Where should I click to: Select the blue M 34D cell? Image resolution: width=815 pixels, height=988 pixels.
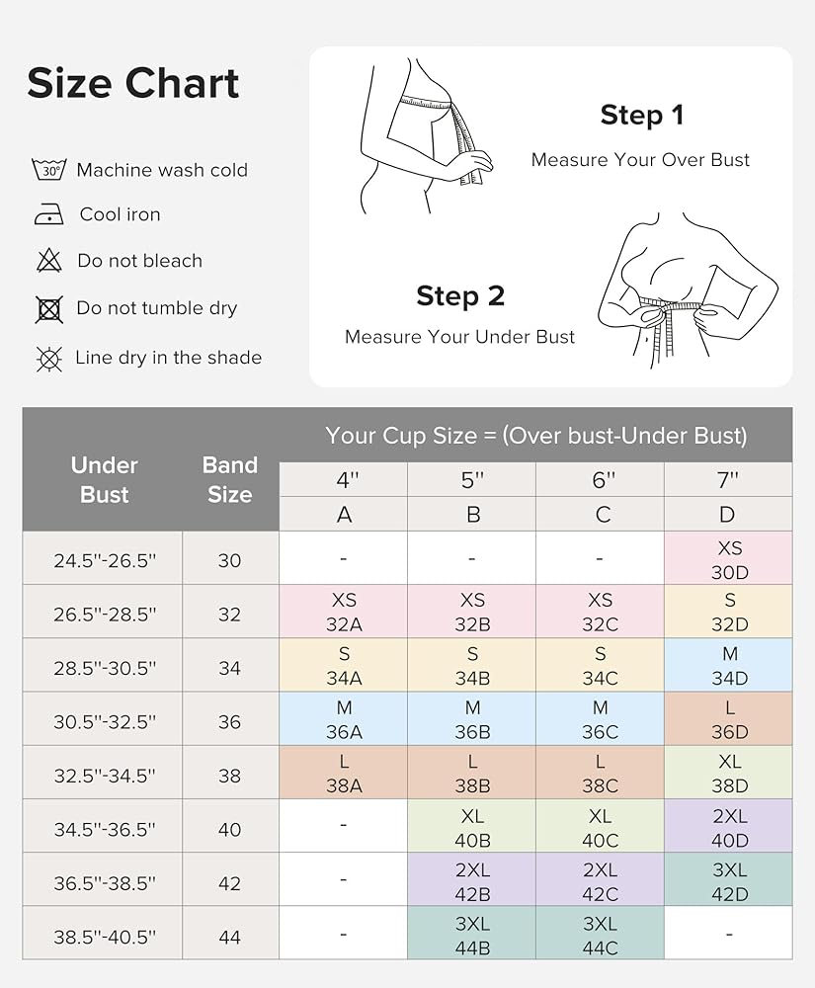728,665
